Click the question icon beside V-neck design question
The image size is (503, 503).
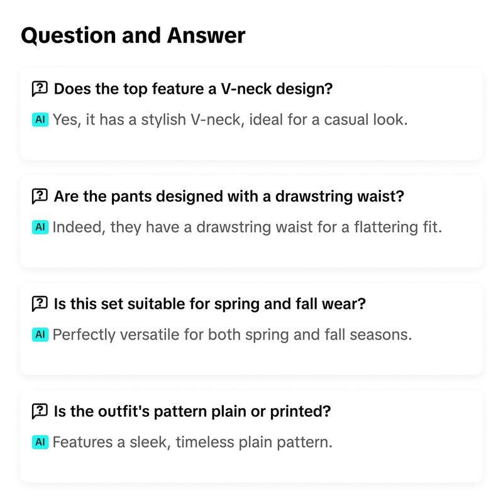(40, 89)
